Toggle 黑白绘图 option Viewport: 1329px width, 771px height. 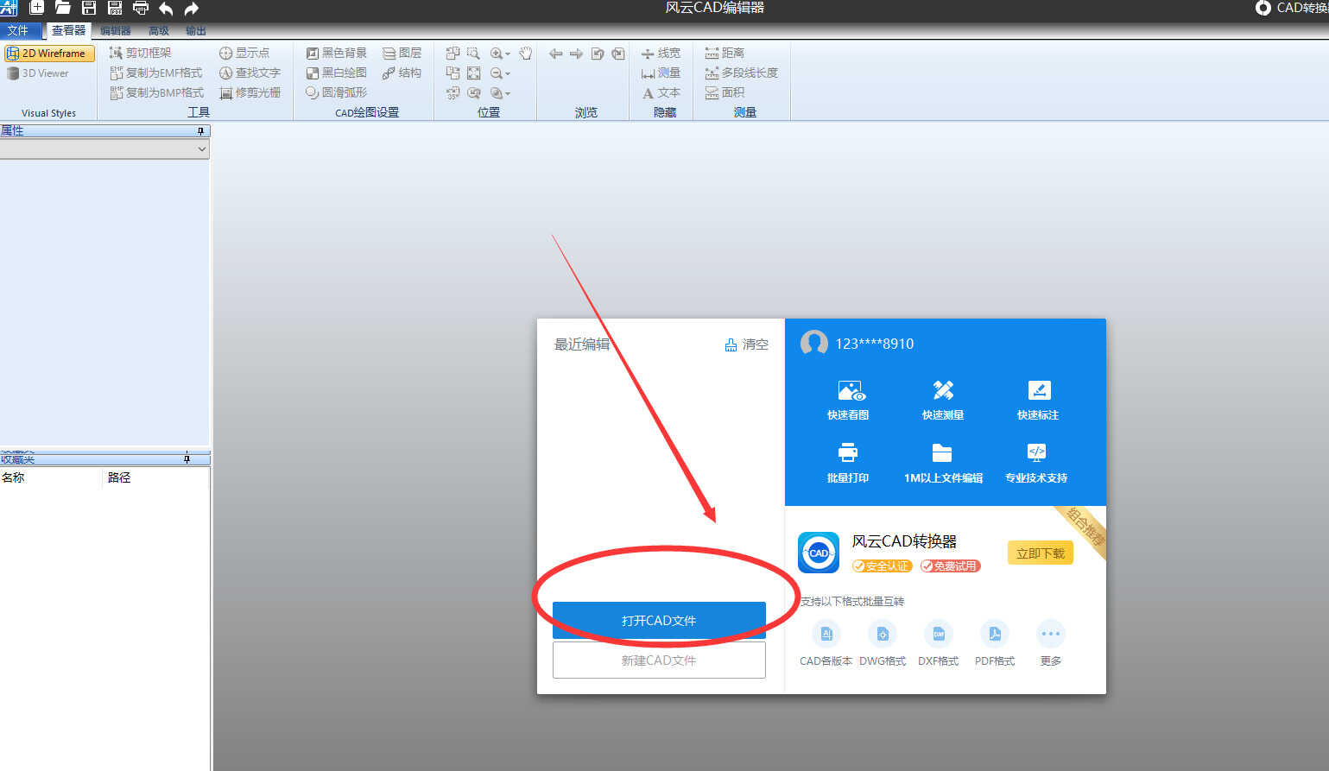coord(337,73)
